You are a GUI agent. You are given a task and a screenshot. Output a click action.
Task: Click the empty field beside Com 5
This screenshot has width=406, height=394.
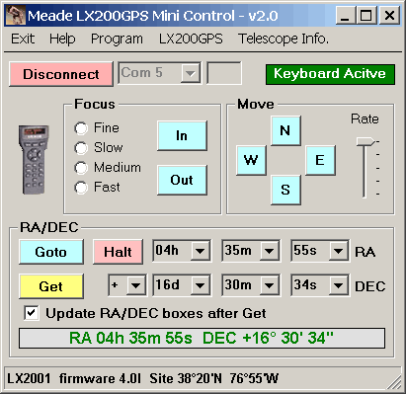click(224, 73)
